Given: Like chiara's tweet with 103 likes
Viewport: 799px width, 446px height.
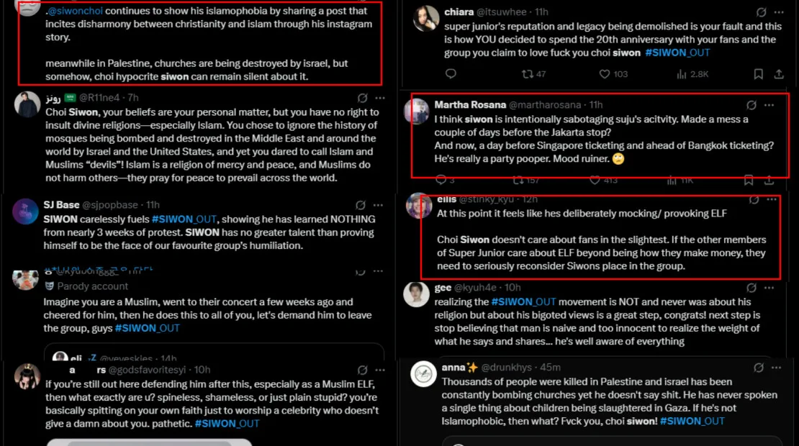Looking at the screenshot, I should click(605, 74).
